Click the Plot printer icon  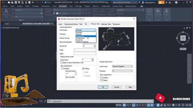coord(29,2)
